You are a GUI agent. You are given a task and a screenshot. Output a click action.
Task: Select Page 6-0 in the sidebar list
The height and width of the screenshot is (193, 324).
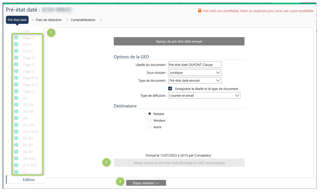pyautogui.click(x=30, y=78)
